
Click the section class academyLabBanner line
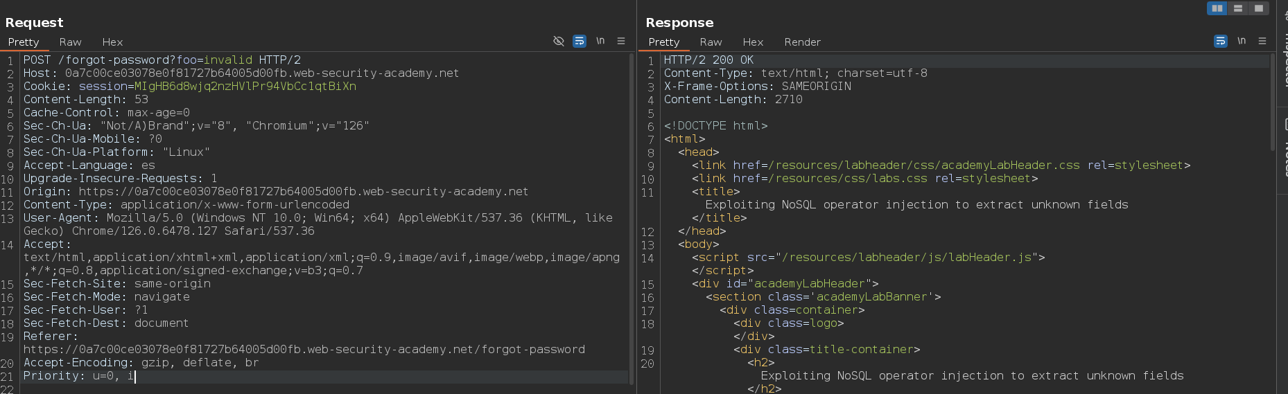pos(824,297)
